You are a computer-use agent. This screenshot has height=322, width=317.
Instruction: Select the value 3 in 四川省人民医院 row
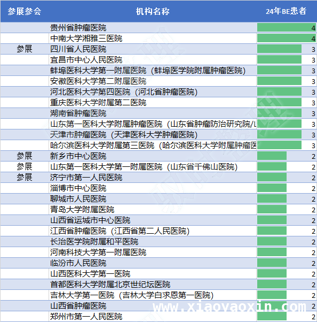pos(313,49)
